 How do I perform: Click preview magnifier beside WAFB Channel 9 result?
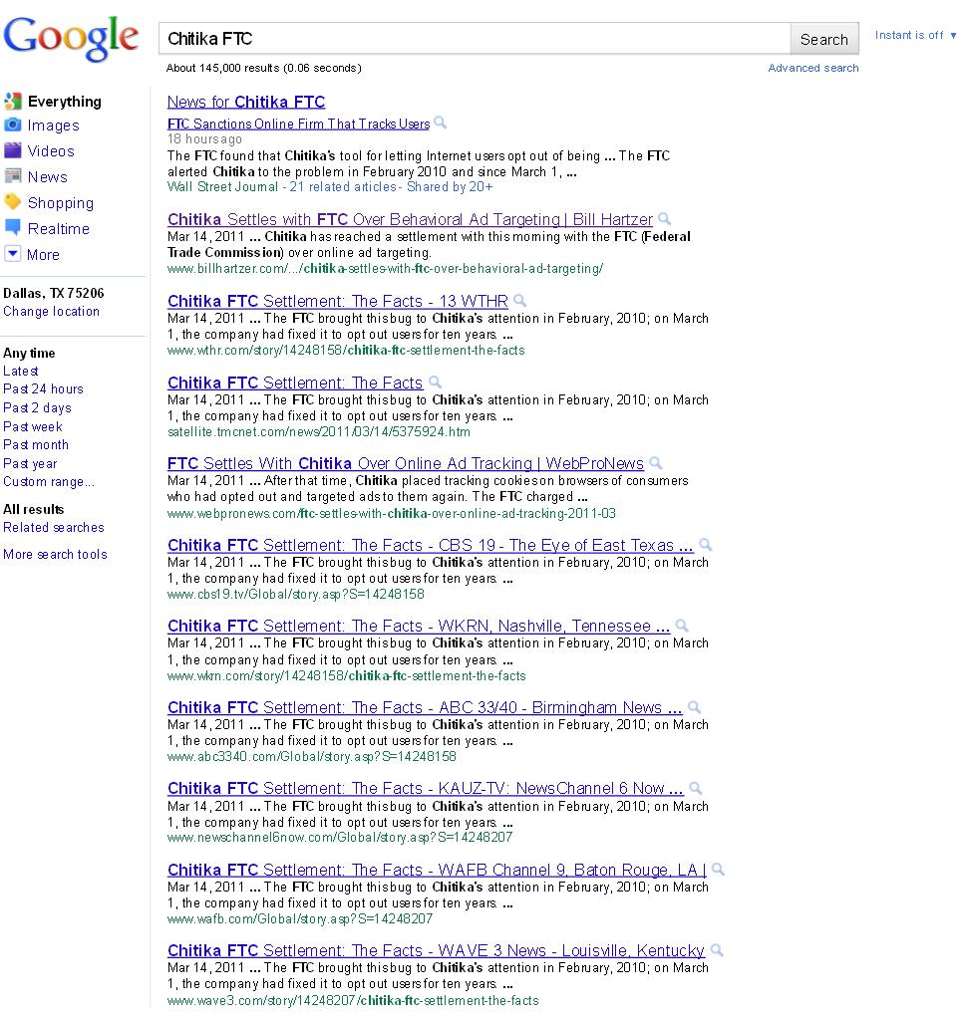718,870
